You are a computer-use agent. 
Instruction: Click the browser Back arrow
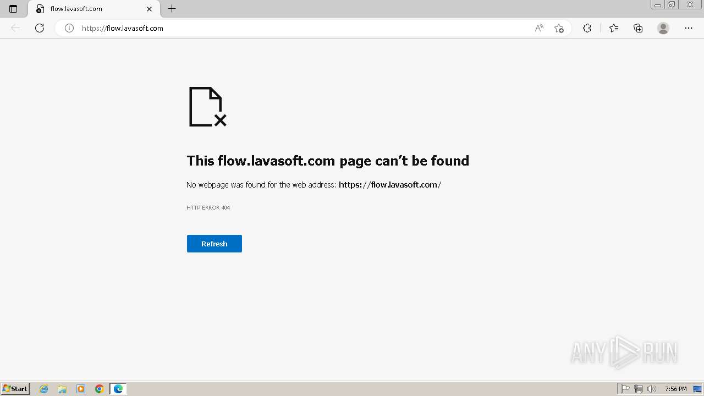(15, 28)
